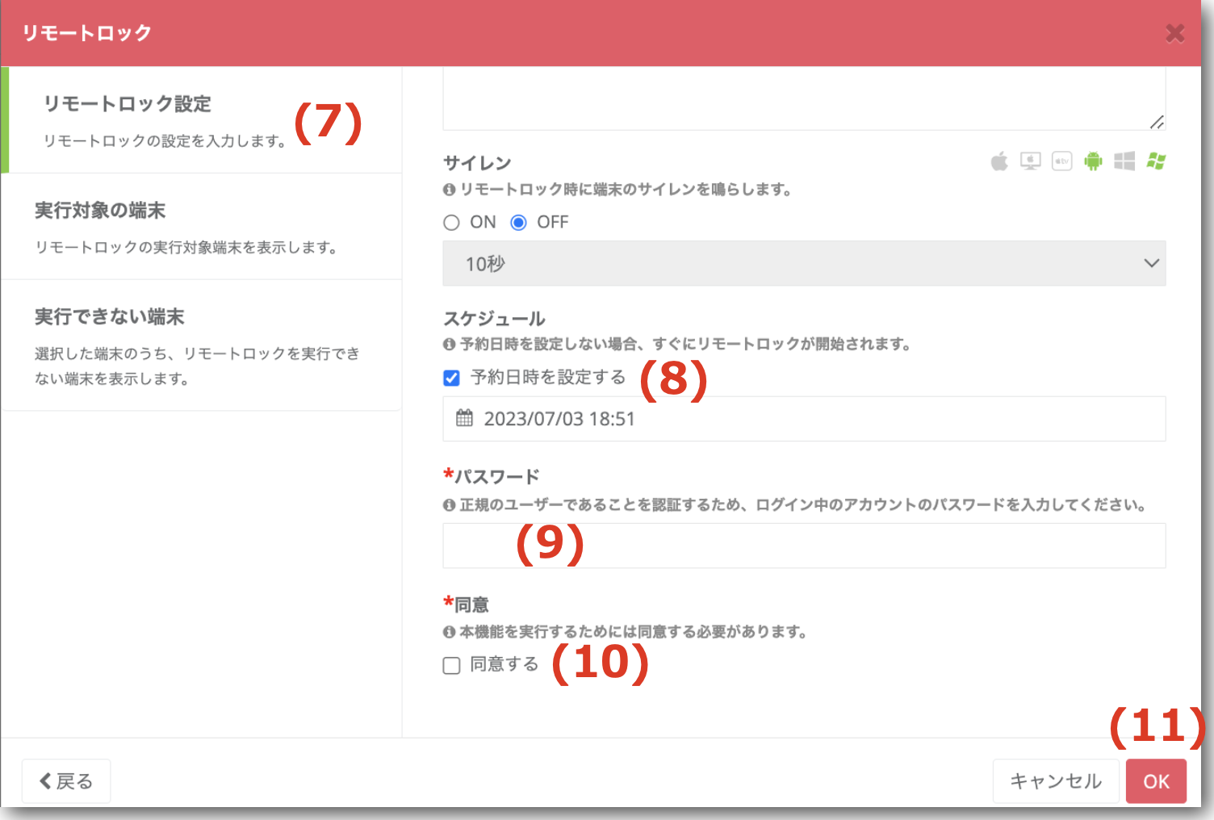Screen dimensions: 1214x820
Task: Select the siren ON radio button
Action: (452, 223)
